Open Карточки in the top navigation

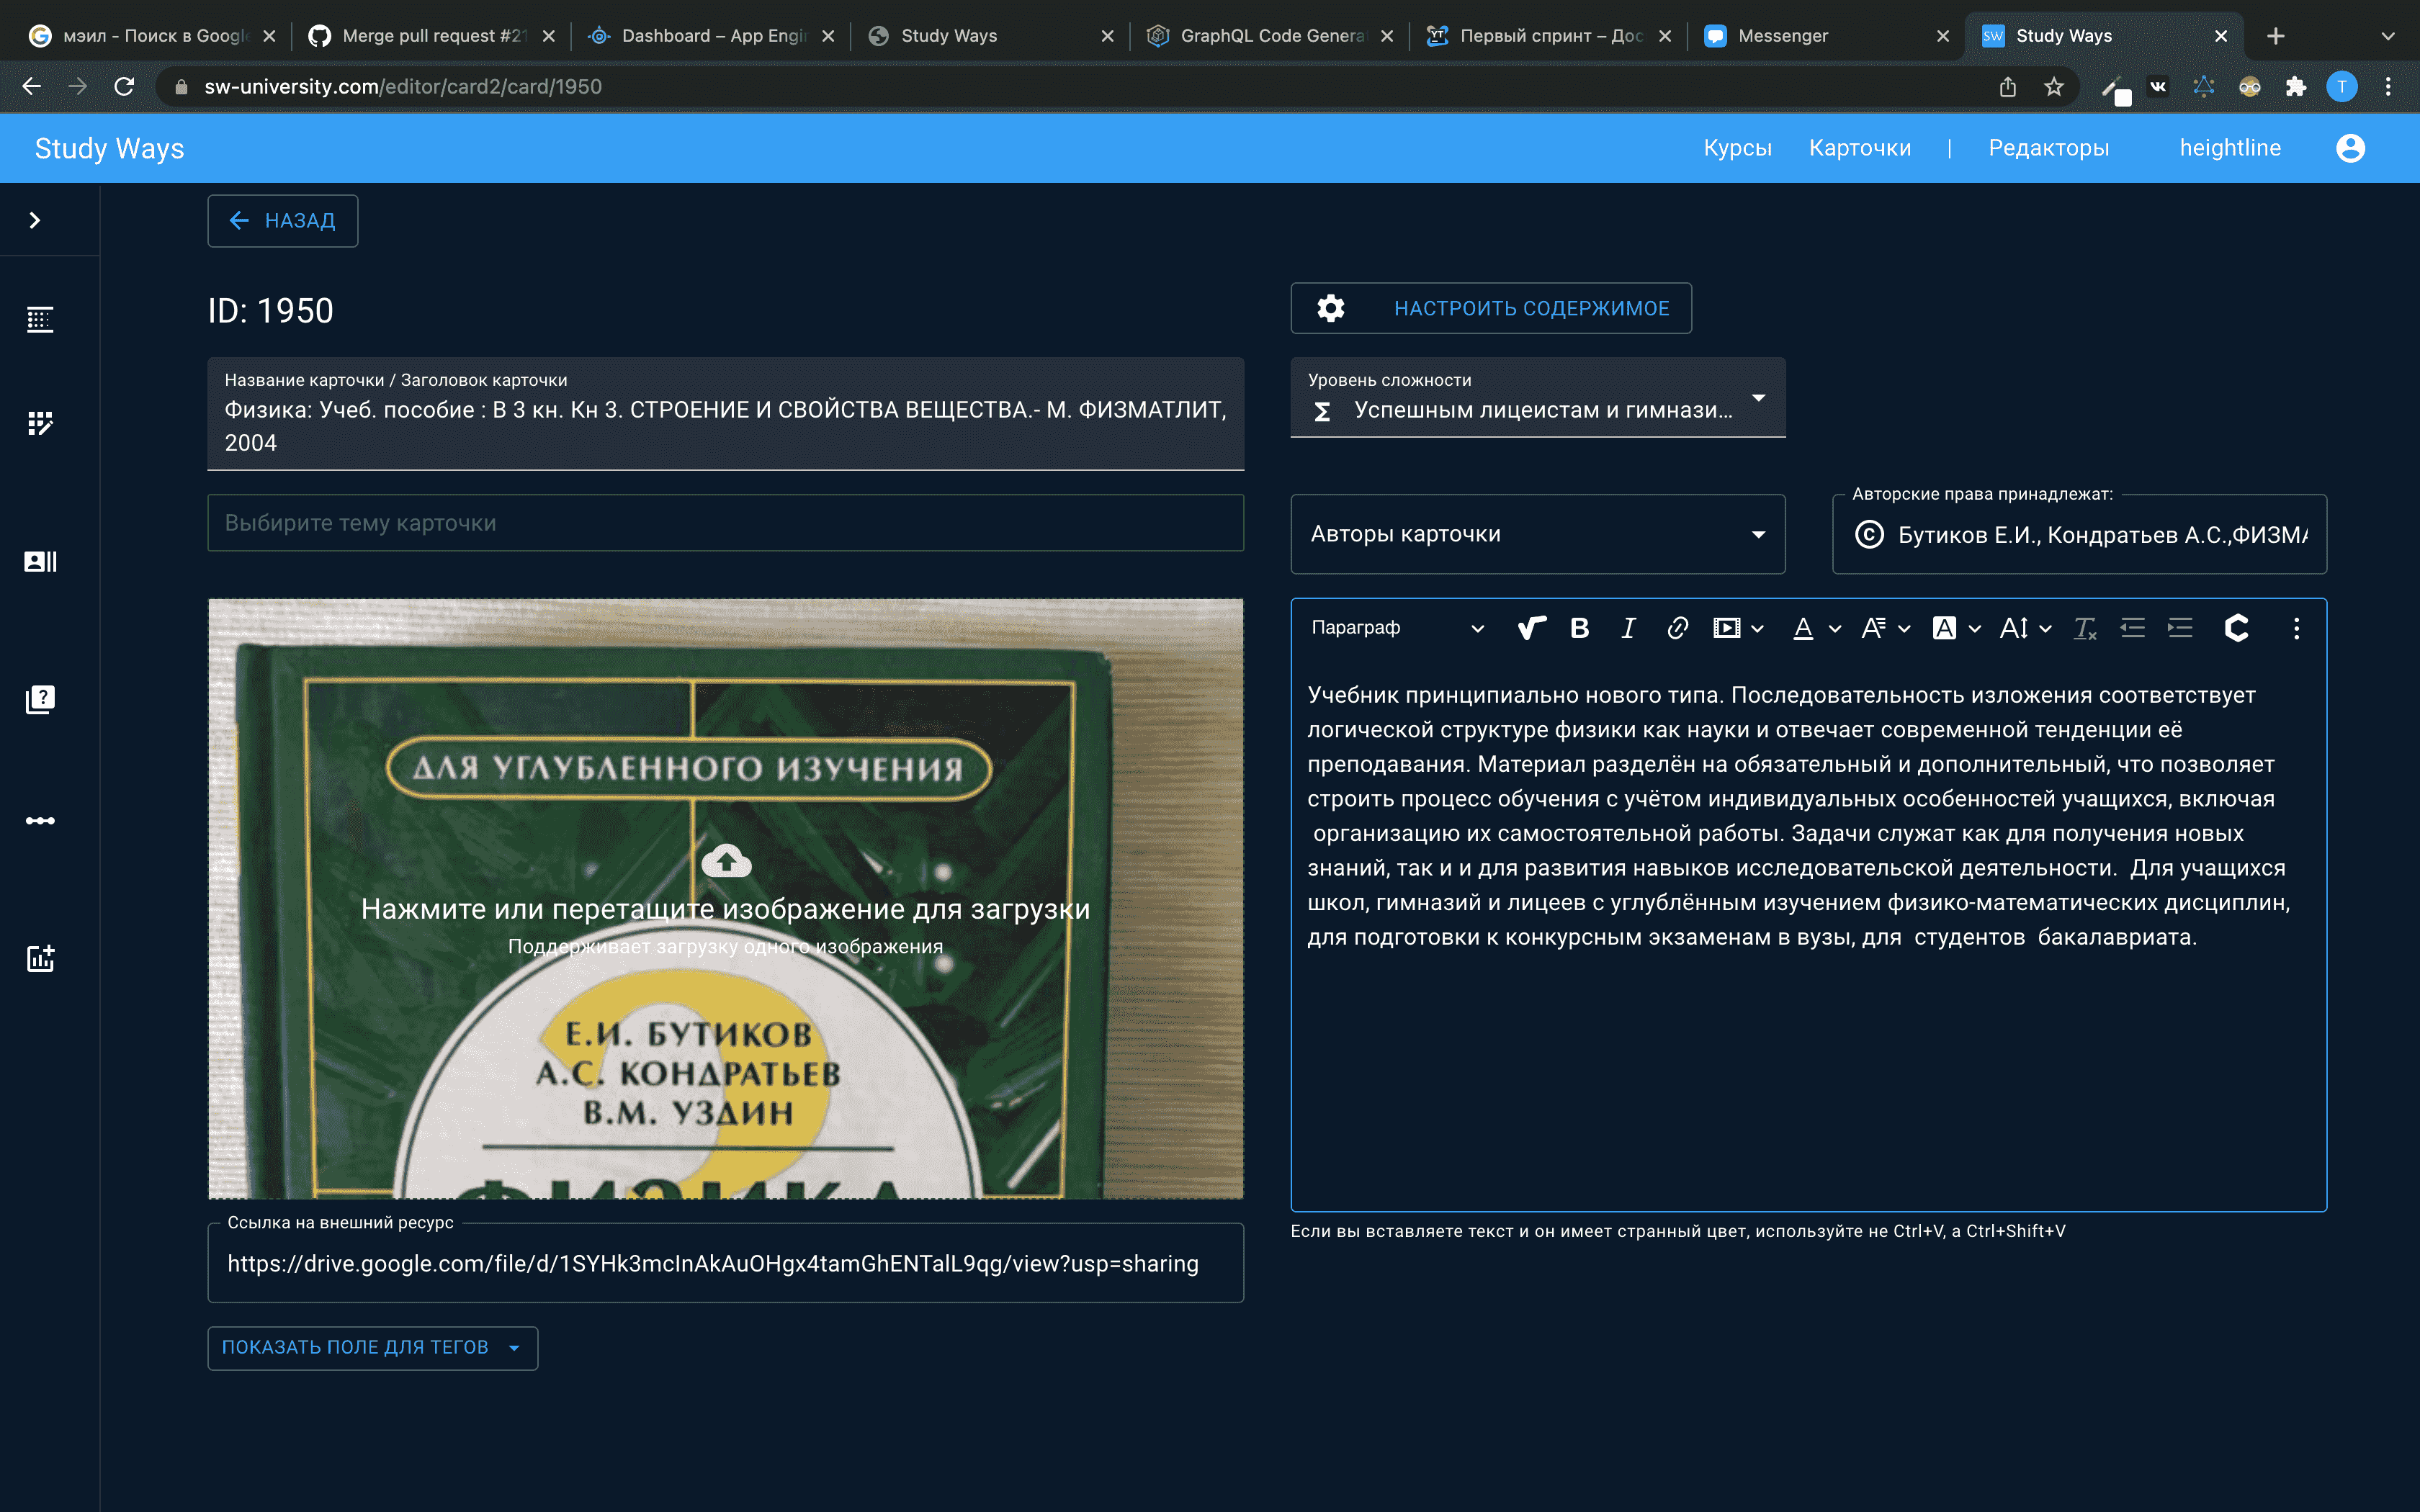(1859, 148)
